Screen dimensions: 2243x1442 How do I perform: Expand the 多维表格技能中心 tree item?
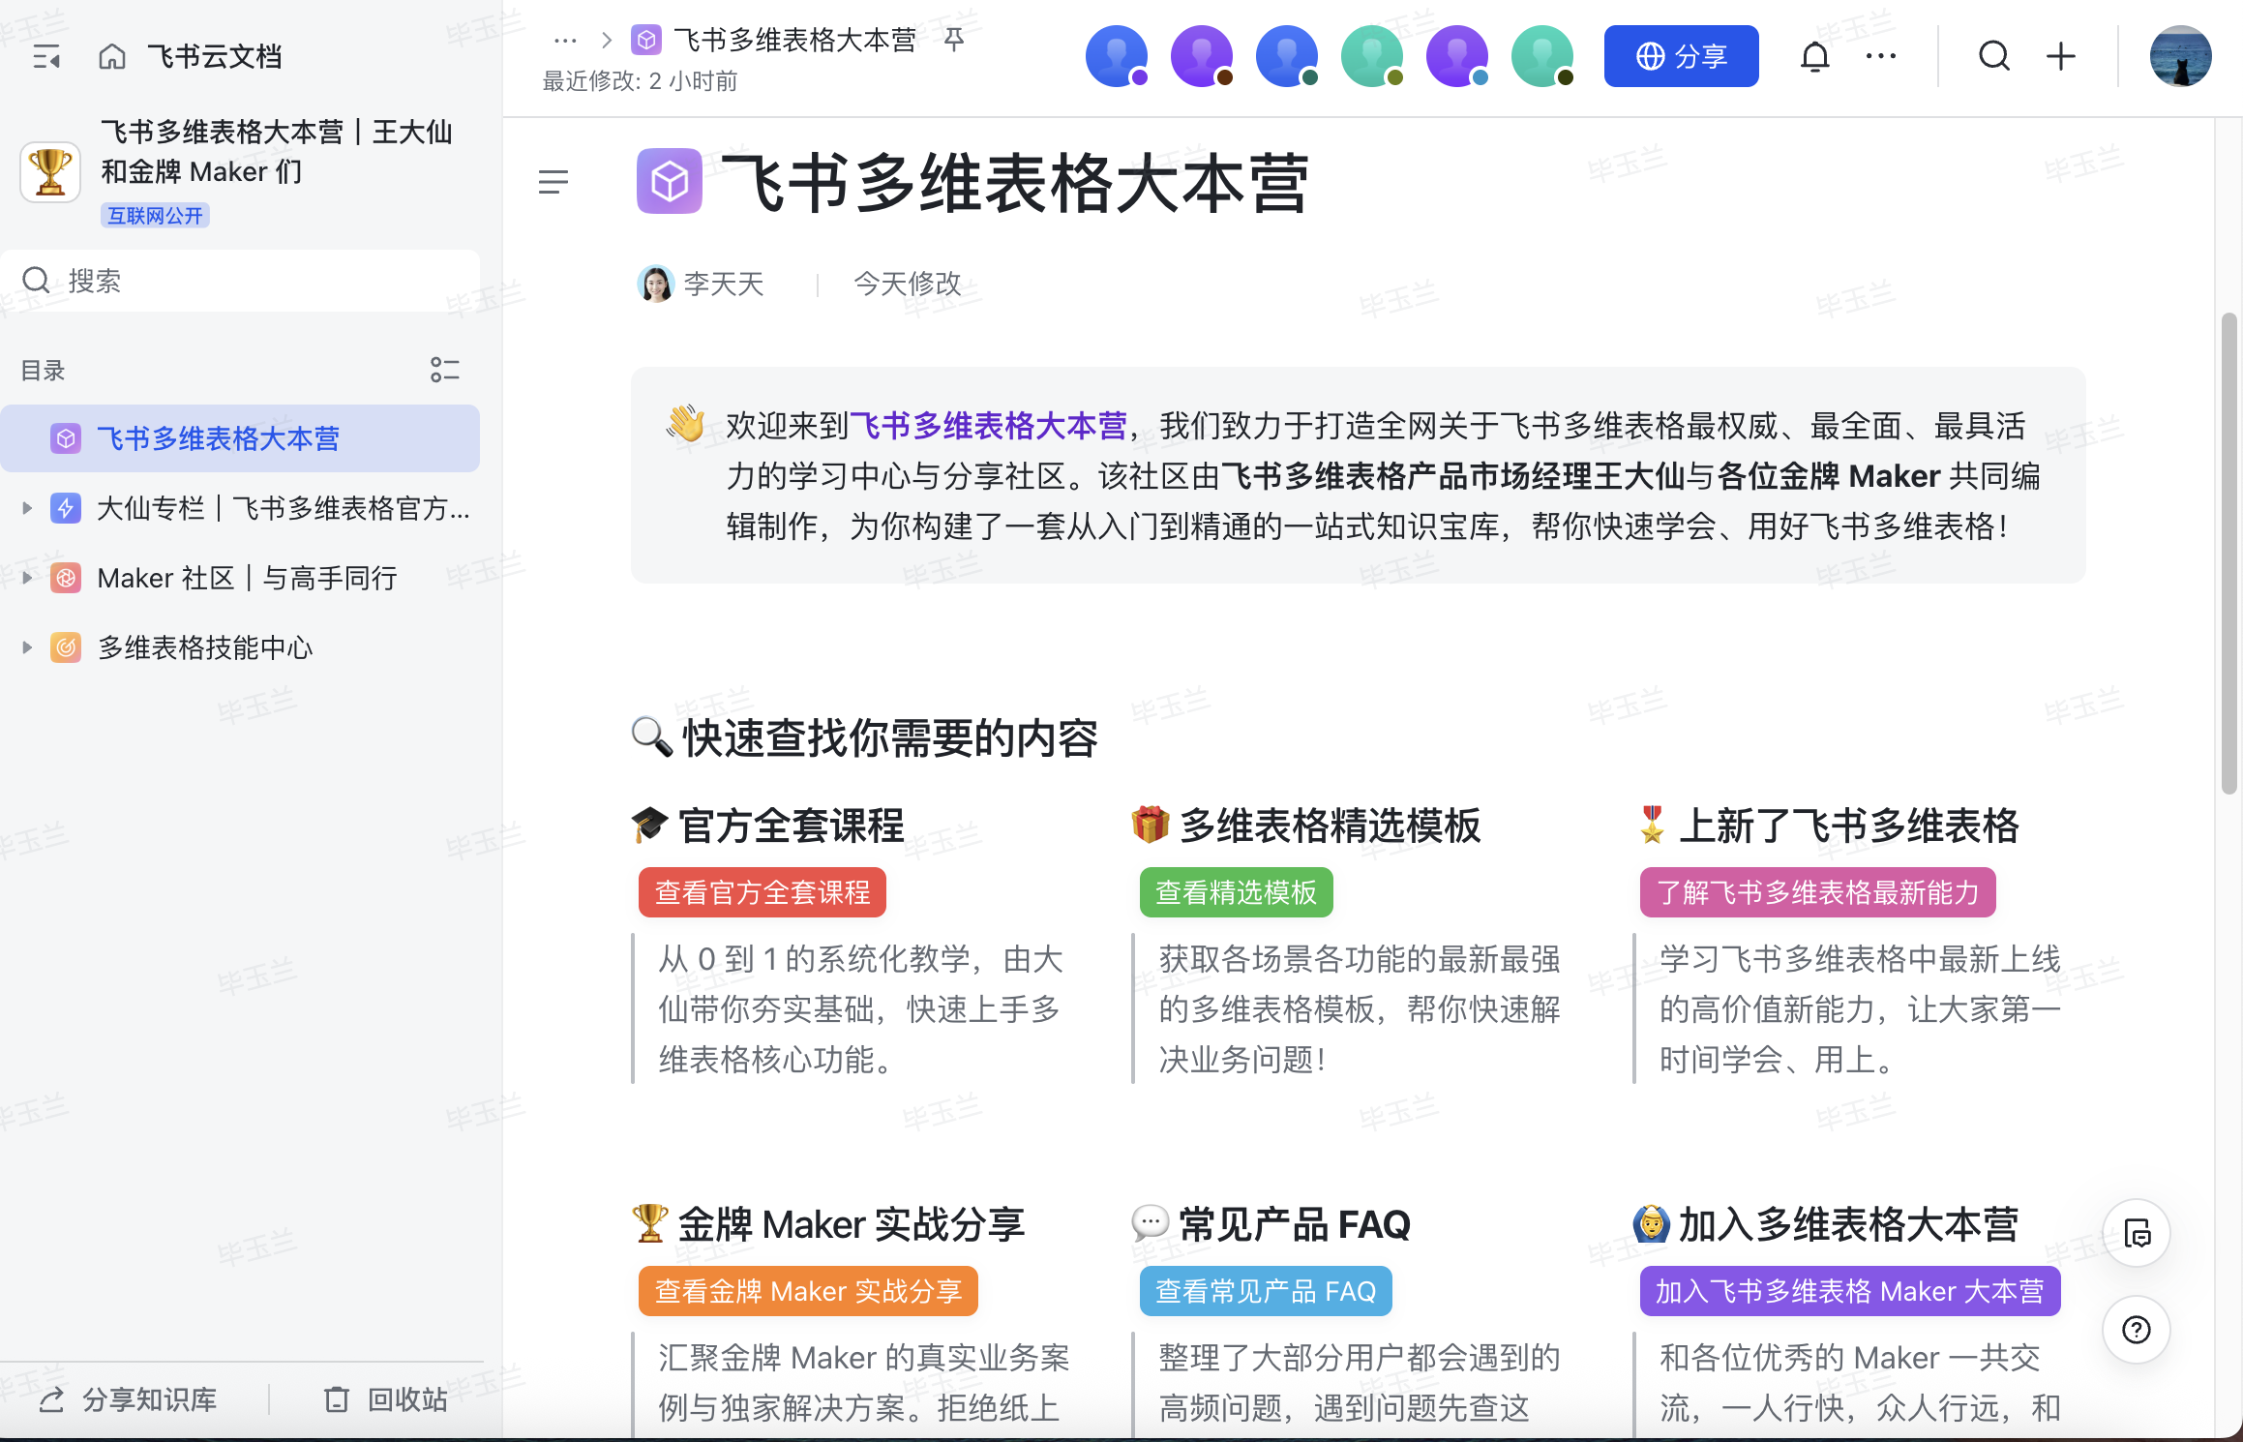[27, 647]
